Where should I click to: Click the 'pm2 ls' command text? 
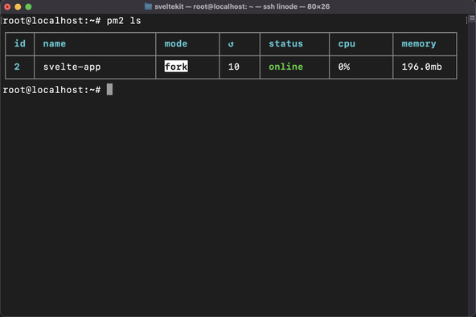124,21
